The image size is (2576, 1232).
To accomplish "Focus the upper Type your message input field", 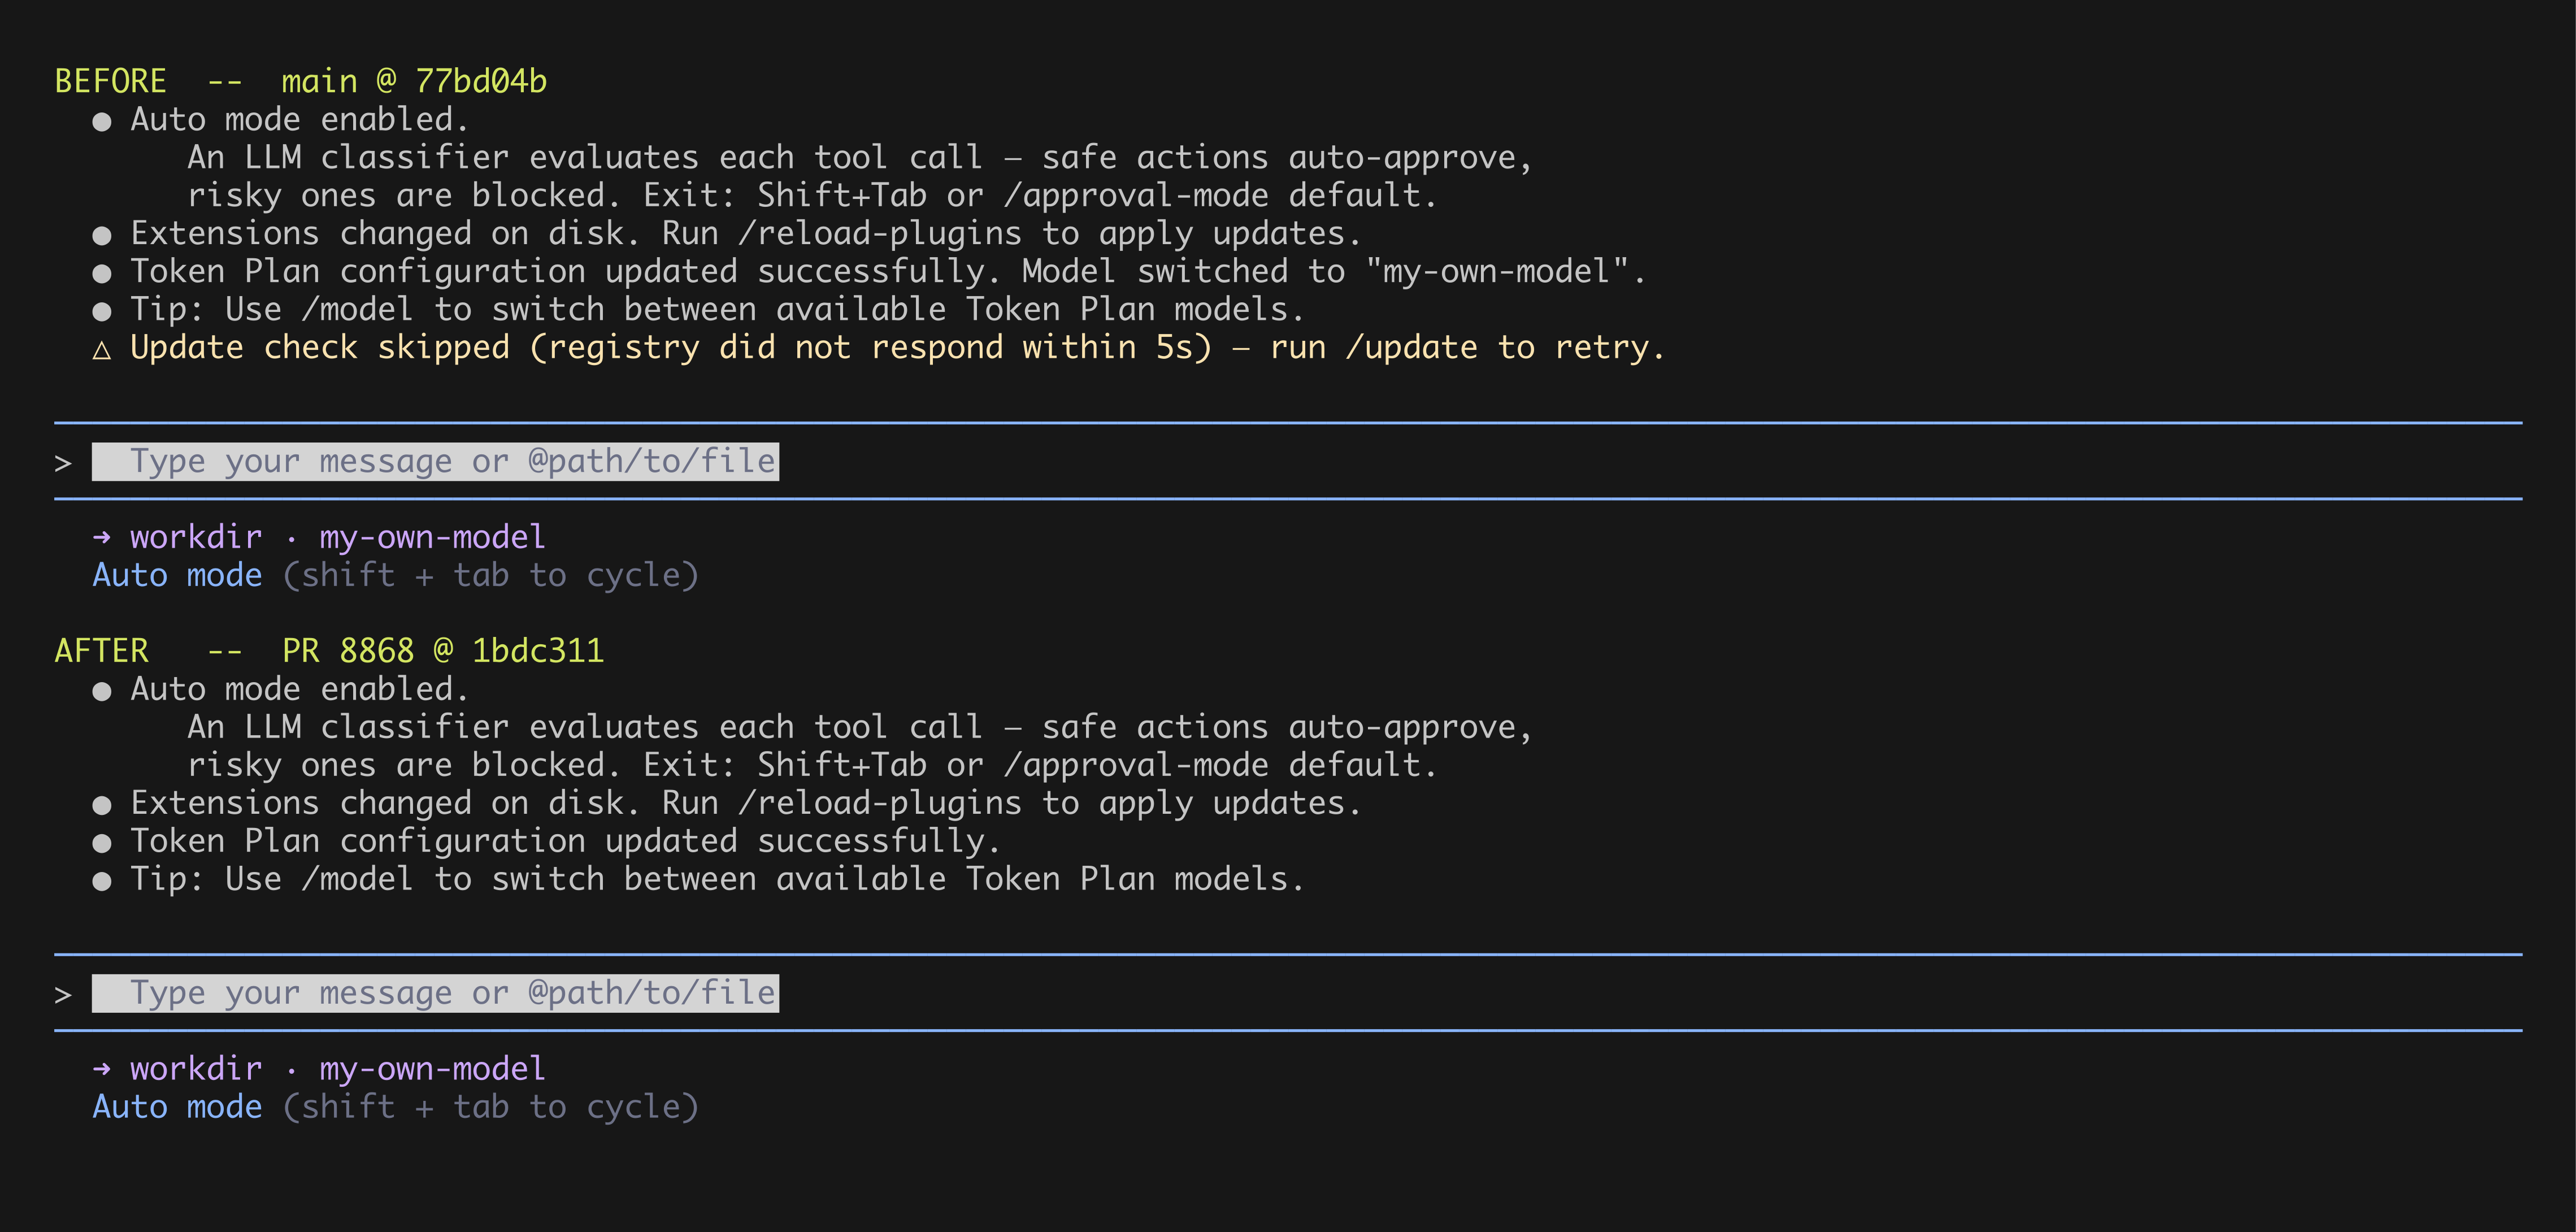I will pyautogui.click(x=435, y=462).
